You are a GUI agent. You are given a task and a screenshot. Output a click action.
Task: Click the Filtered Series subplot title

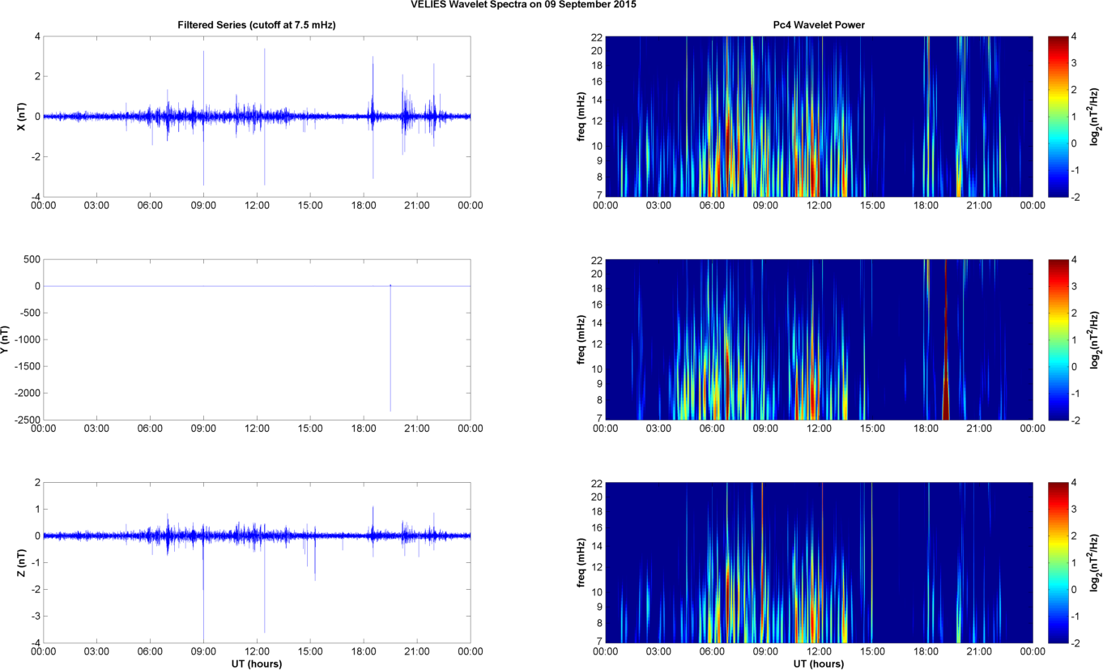click(x=256, y=25)
